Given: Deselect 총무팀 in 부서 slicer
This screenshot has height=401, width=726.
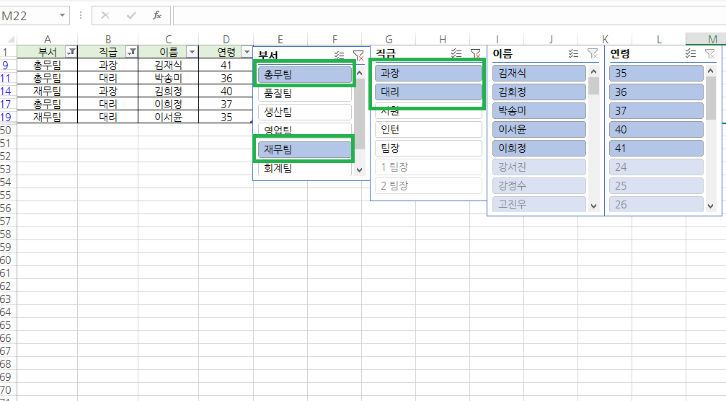Looking at the screenshot, I should click(305, 74).
